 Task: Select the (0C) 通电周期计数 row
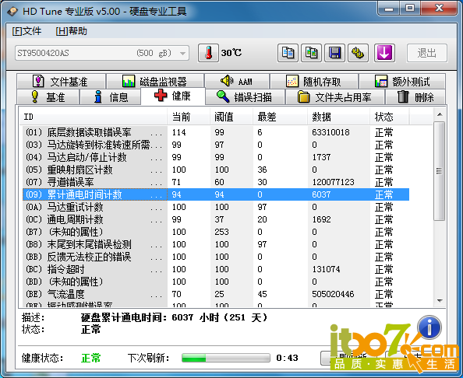pos(216,219)
